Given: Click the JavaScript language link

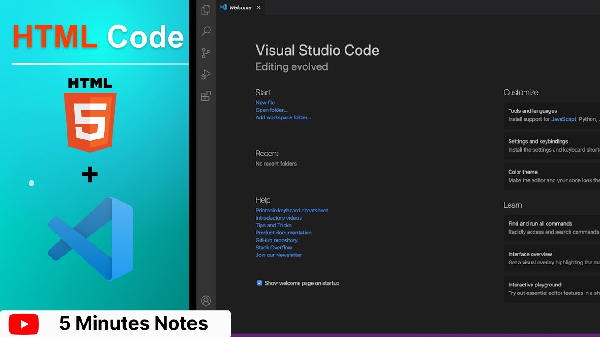Looking at the screenshot, I should (563, 119).
